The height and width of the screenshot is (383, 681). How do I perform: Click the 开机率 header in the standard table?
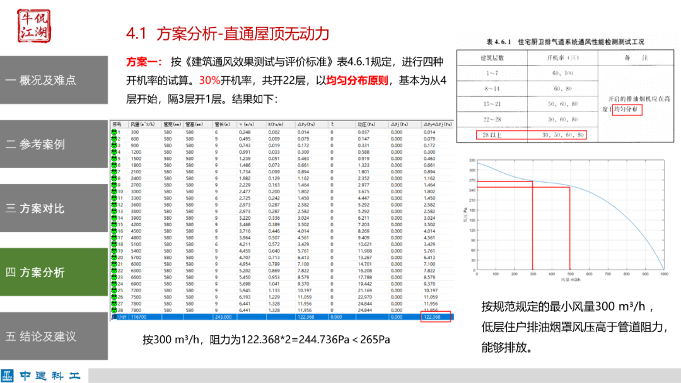(563, 58)
